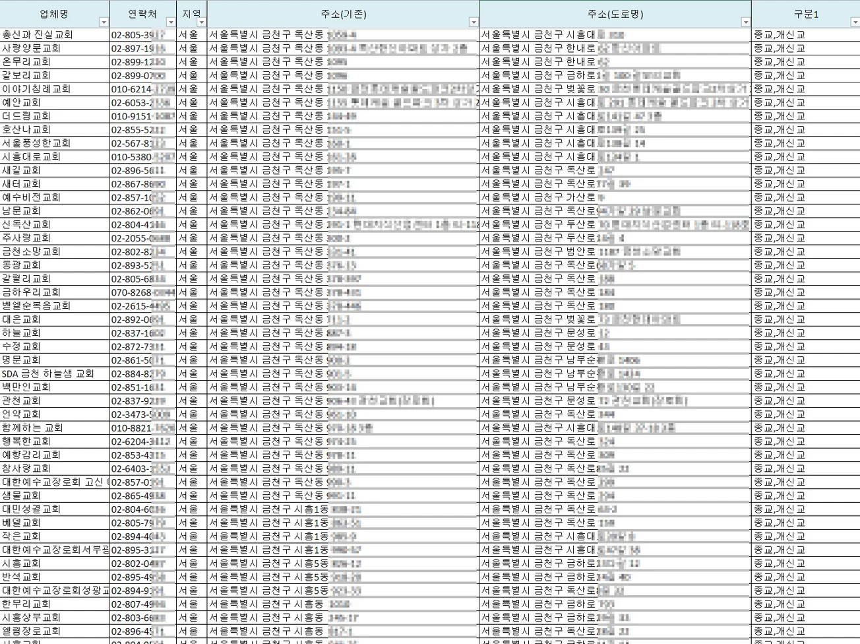Select the 작은교회 cell
This screenshot has width=860, height=644.
pos(55,536)
